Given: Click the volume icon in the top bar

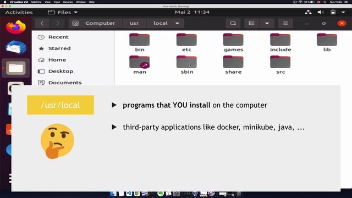Looking at the screenshot, I should (x=320, y=12).
